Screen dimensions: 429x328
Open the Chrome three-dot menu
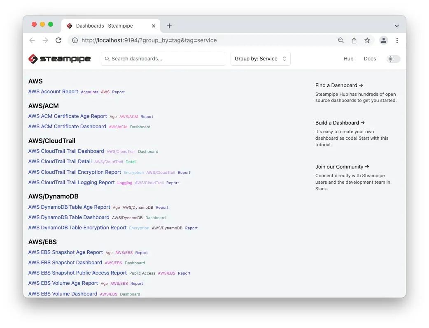coord(397,40)
